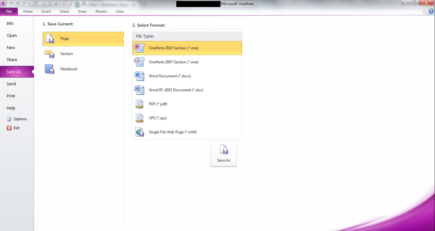The height and width of the screenshot is (231, 435).
Task: Switch to the View ribbon tab
Action: point(120,11)
